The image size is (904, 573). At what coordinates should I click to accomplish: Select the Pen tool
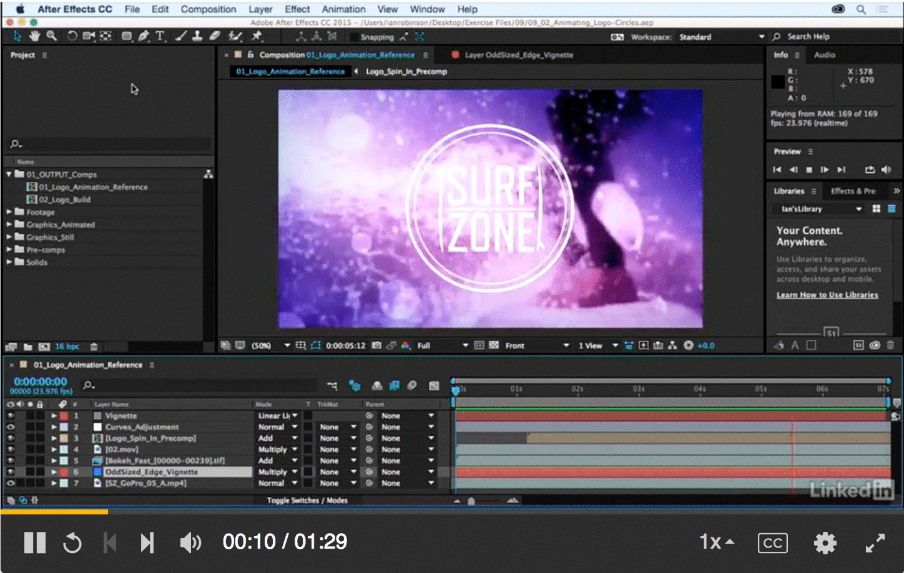click(x=144, y=36)
